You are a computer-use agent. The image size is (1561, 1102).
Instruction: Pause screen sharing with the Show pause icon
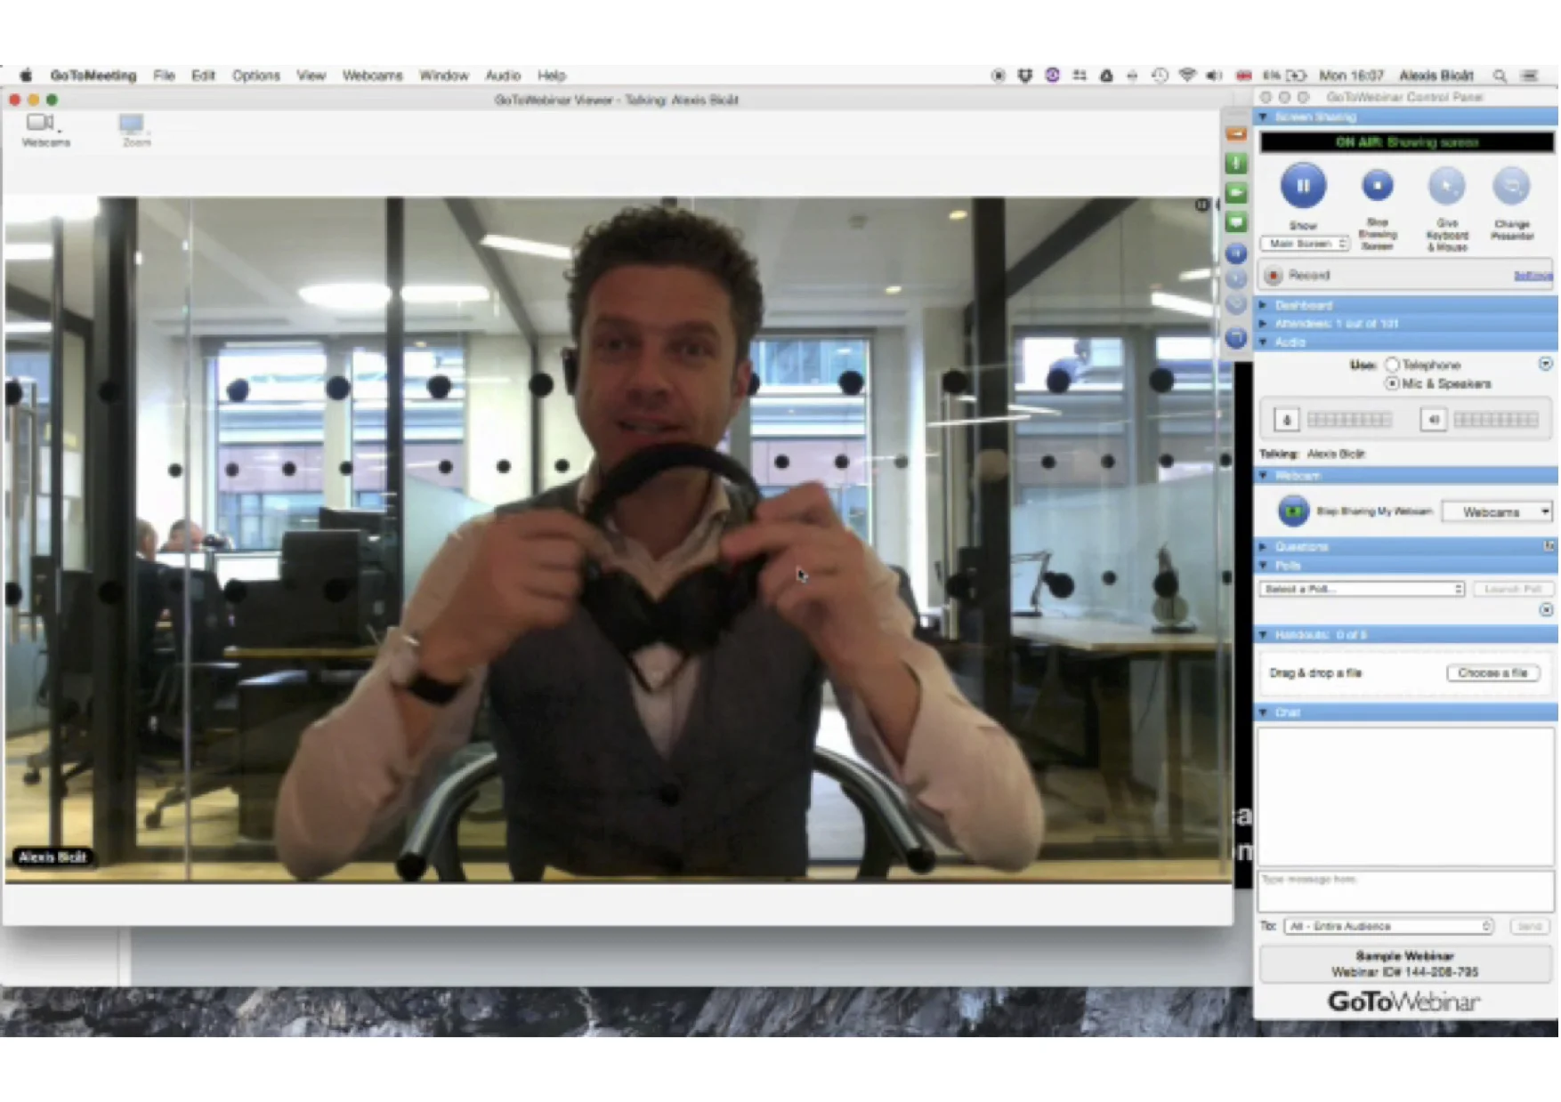[x=1303, y=185]
